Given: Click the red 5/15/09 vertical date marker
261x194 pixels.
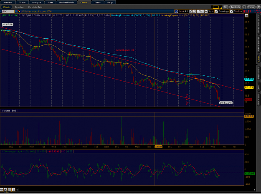Looking at the screenshot, I should click(188, 99).
